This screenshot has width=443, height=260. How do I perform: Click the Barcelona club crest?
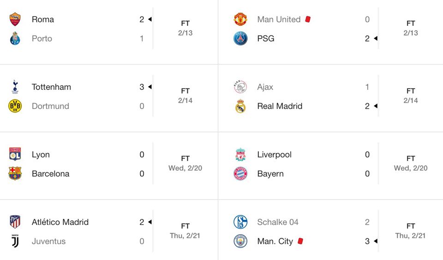[x=15, y=173]
